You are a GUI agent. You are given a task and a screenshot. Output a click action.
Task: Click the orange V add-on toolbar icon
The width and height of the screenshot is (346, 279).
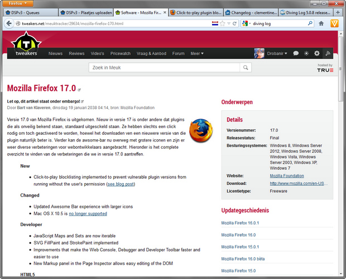[334, 23]
